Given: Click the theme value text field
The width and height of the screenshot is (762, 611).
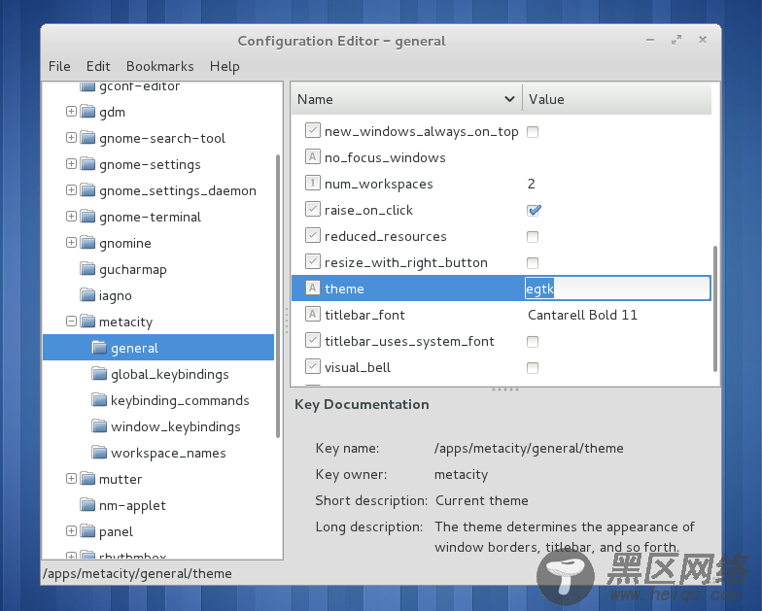Looking at the screenshot, I should coord(618,289).
